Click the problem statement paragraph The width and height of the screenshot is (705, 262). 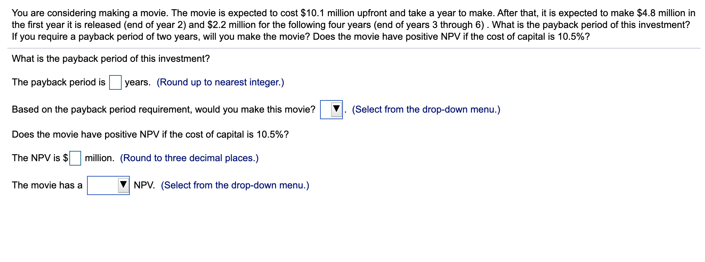(x=350, y=24)
